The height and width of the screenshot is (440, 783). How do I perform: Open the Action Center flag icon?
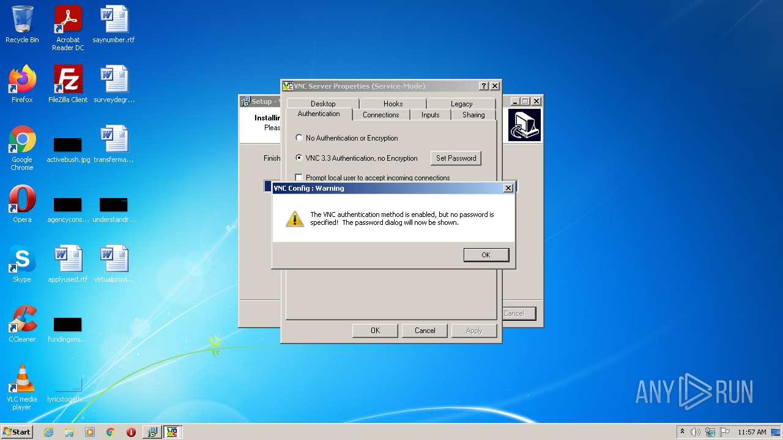point(725,432)
